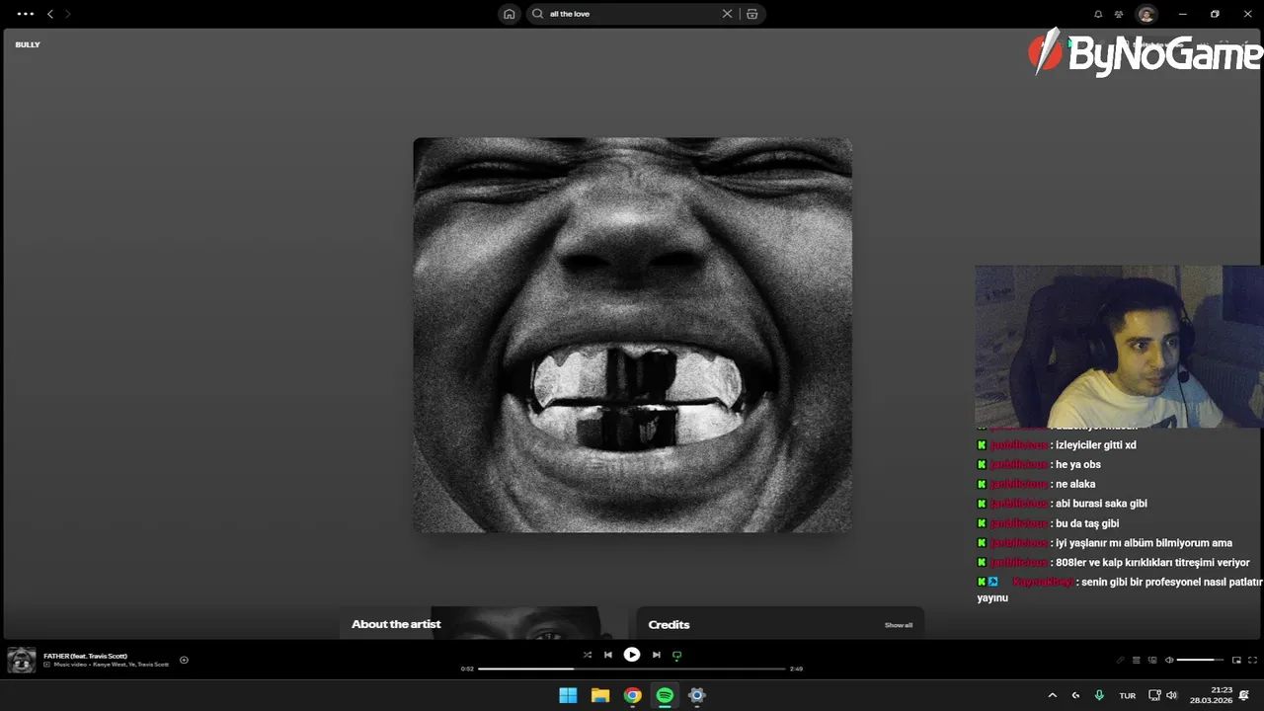This screenshot has height=711, width=1264.
Task: Open the profile avatar menu
Action: click(1146, 14)
